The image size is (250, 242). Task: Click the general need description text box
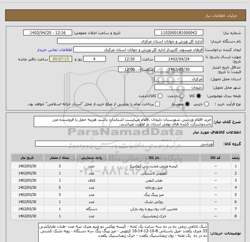coord(123,122)
